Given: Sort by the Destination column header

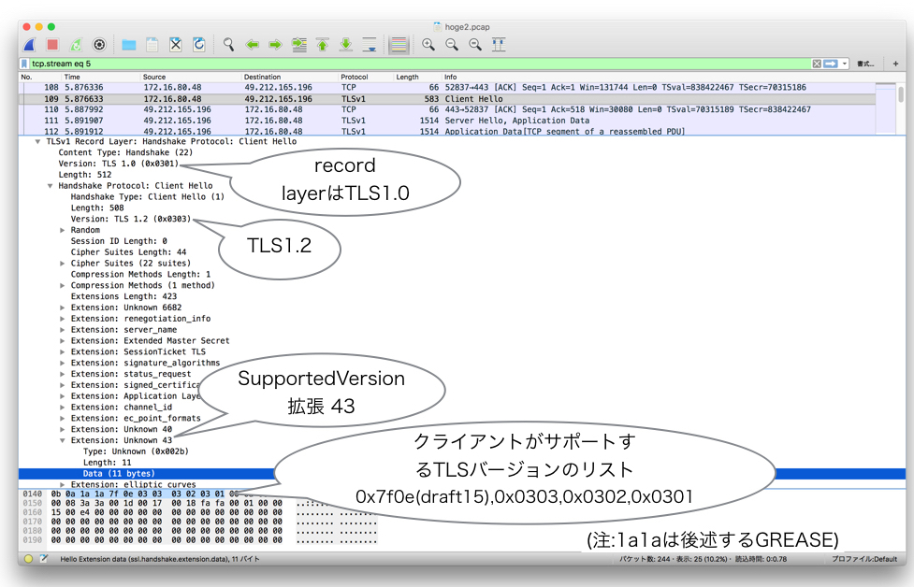Looking at the screenshot, I should pyautogui.click(x=262, y=77).
